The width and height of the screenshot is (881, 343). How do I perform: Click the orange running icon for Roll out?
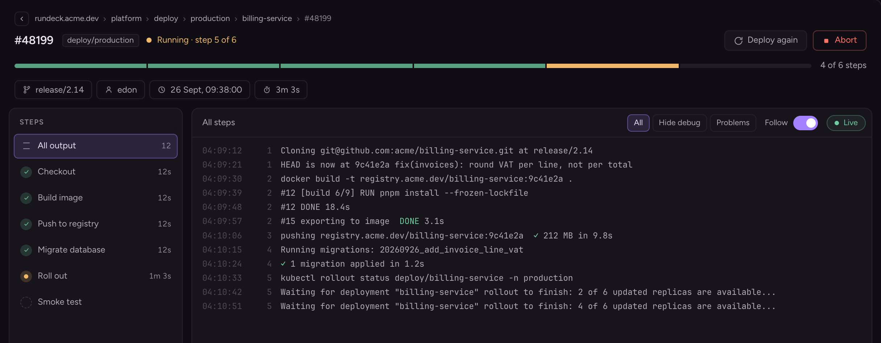(x=26, y=276)
